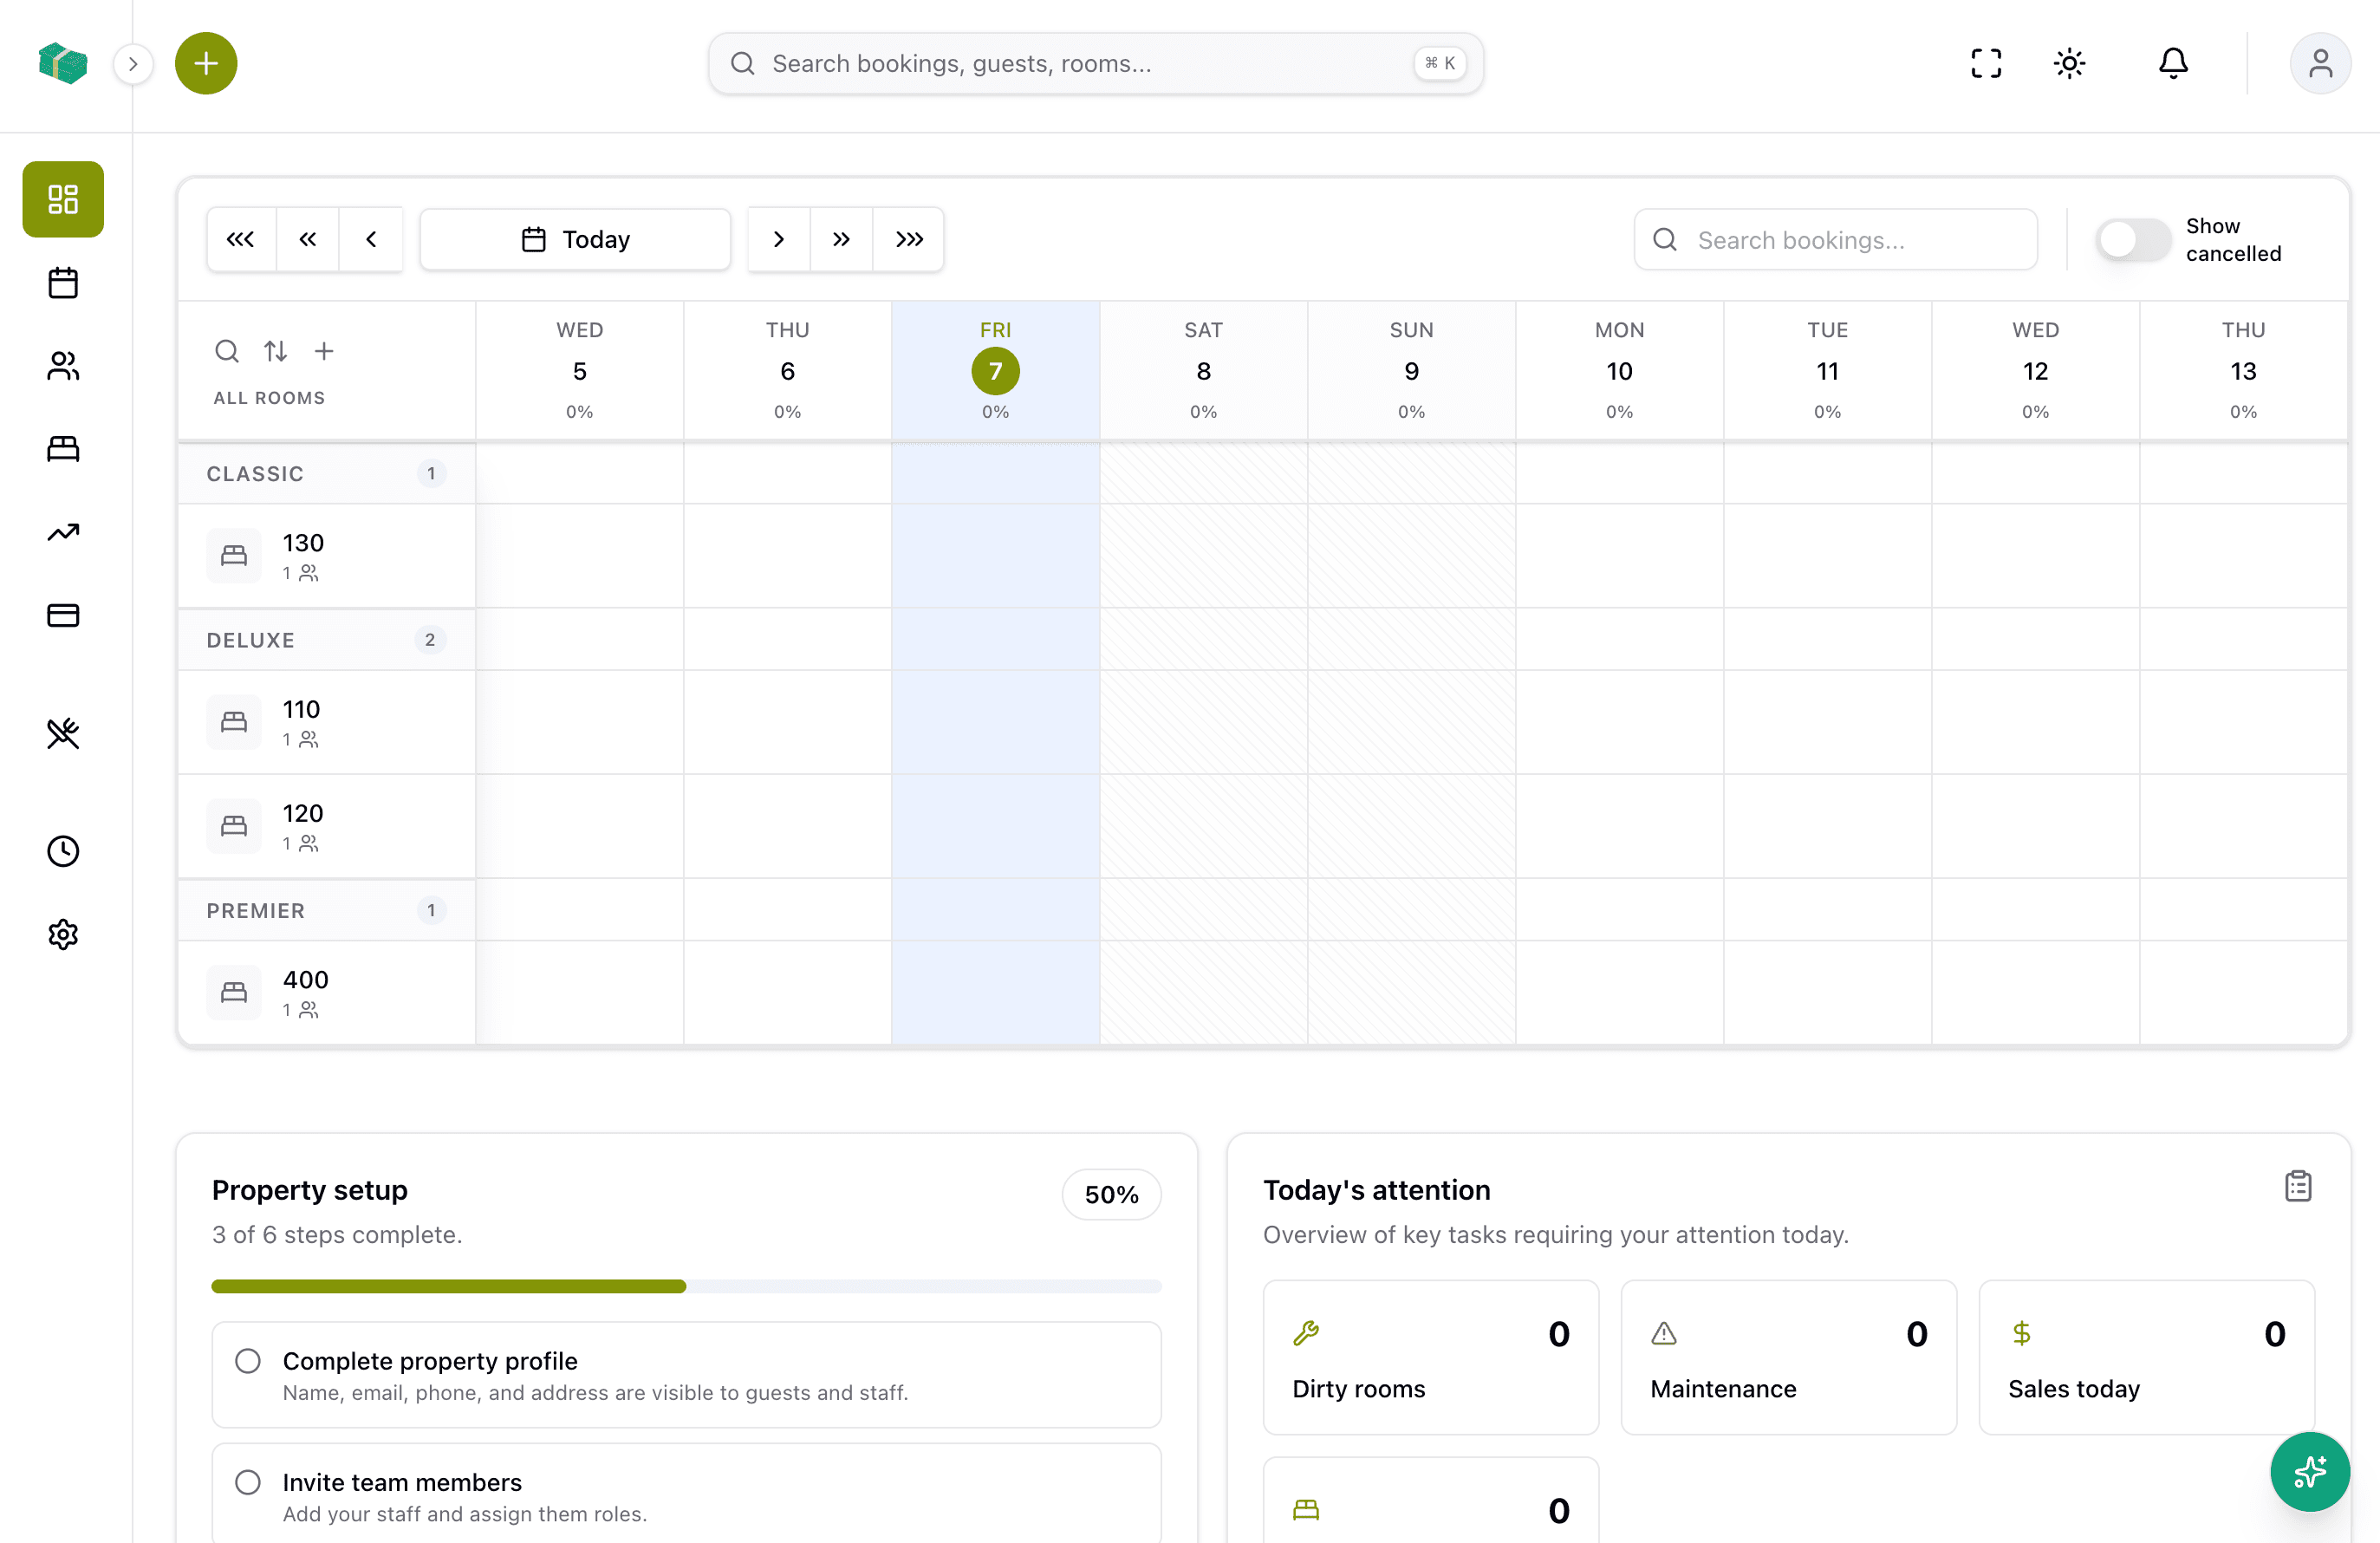
Task: Open room 130 row
Action: 327,556
